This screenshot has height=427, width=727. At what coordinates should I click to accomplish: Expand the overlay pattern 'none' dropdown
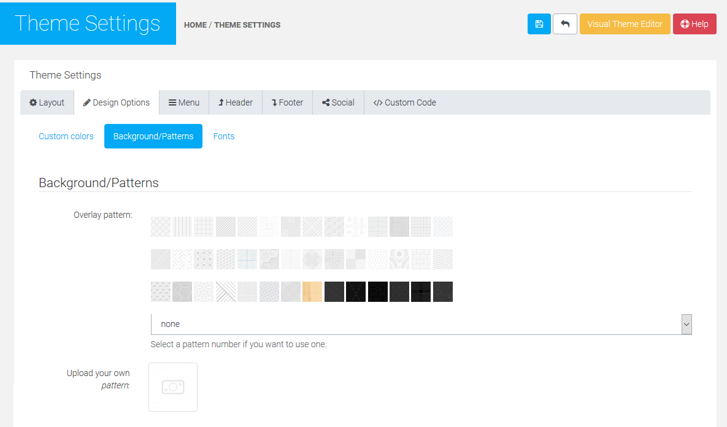coord(421,324)
